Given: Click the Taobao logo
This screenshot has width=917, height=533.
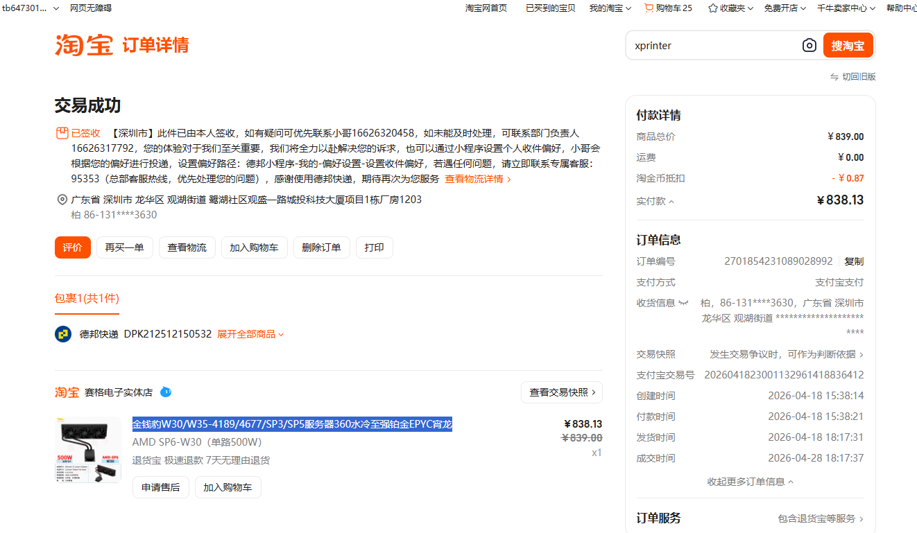Looking at the screenshot, I should [84, 45].
